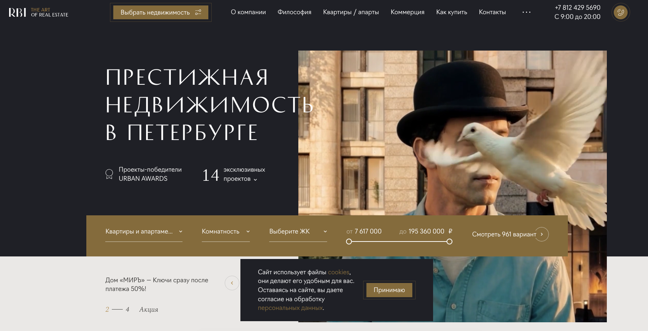This screenshot has height=331, width=648.
Task: Click the previous-slide arrow on the promo carousel
Action: click(x=232, y=283)
